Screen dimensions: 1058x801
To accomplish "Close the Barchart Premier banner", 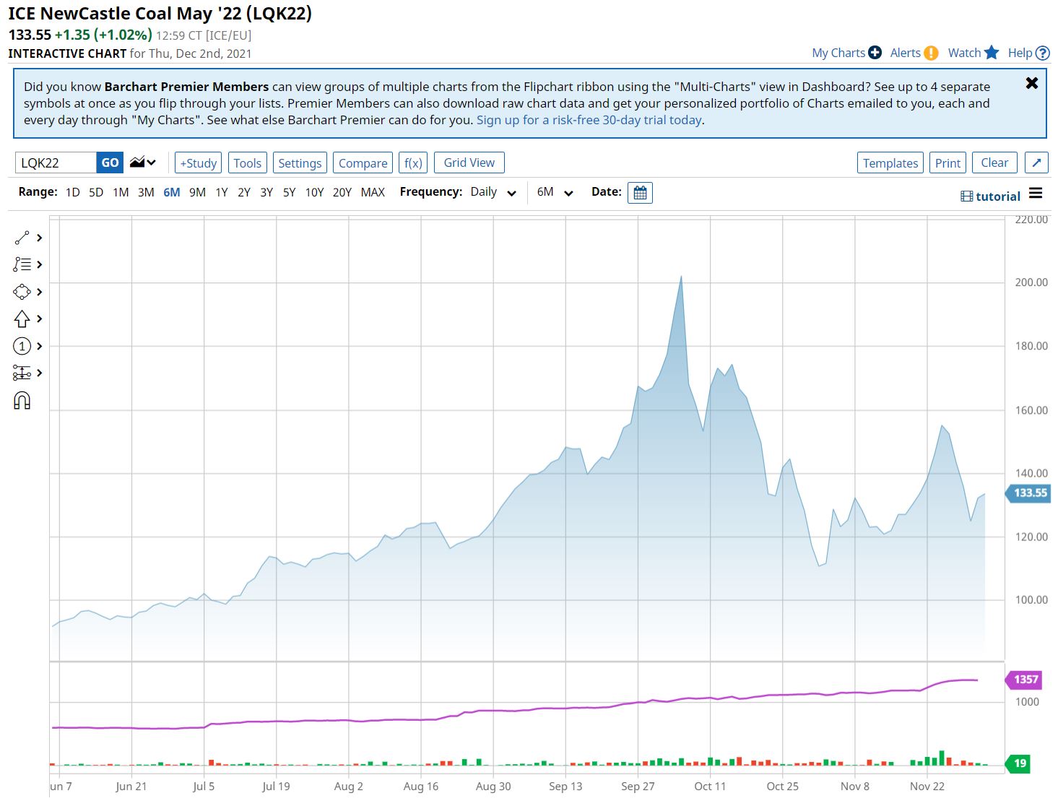I will point(1032,83).
